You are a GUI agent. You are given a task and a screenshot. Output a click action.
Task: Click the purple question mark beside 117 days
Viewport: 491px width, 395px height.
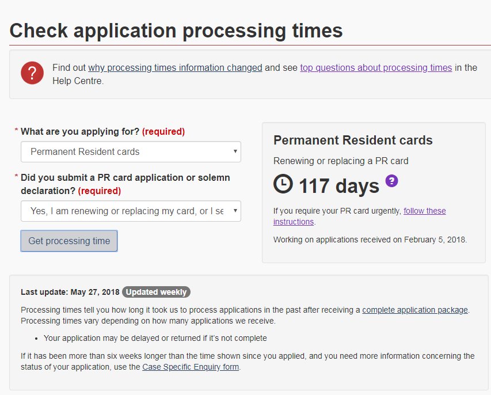pyautogui.click(x=391, y=181)
